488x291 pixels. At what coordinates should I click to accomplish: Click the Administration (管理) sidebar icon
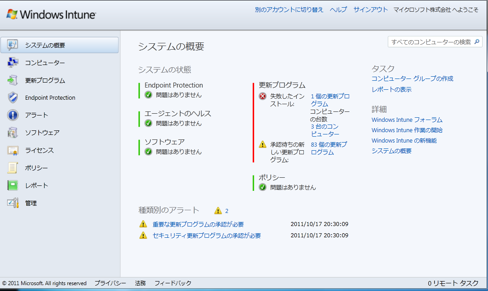[x=13, y=203]
